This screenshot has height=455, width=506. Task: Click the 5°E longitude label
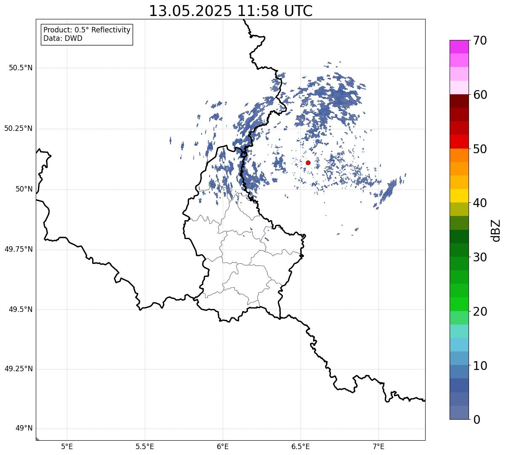click(67, 446)
